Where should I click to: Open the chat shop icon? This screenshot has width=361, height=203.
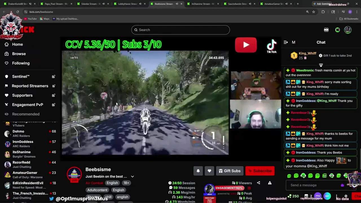click(x=306, y=196)
